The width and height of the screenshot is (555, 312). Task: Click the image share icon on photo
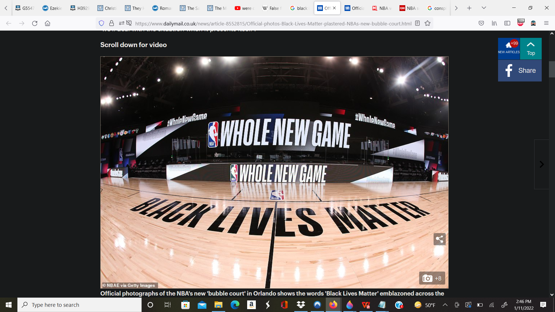tap(439, 239)
